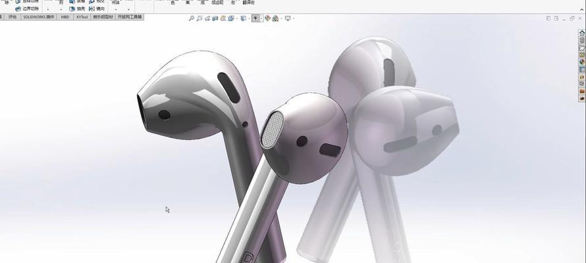Click the 边界切除 boundary cut tool
The image size is (586, 263).
pyautogui.click(x=27, y=9)
